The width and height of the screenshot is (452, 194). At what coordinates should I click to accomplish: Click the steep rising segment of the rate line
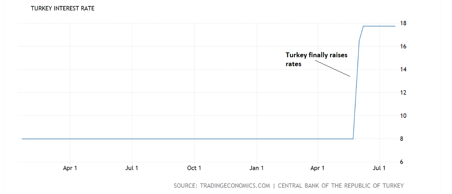pos(356,89)
